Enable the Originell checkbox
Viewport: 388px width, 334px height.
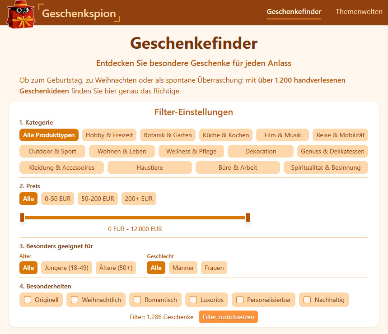click(x=28, y=300)
